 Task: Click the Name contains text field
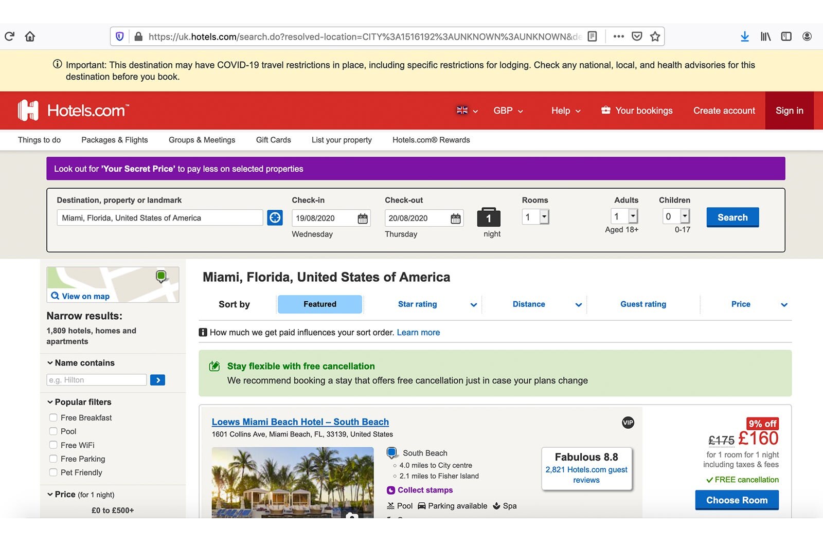click(x=97, y=380)
